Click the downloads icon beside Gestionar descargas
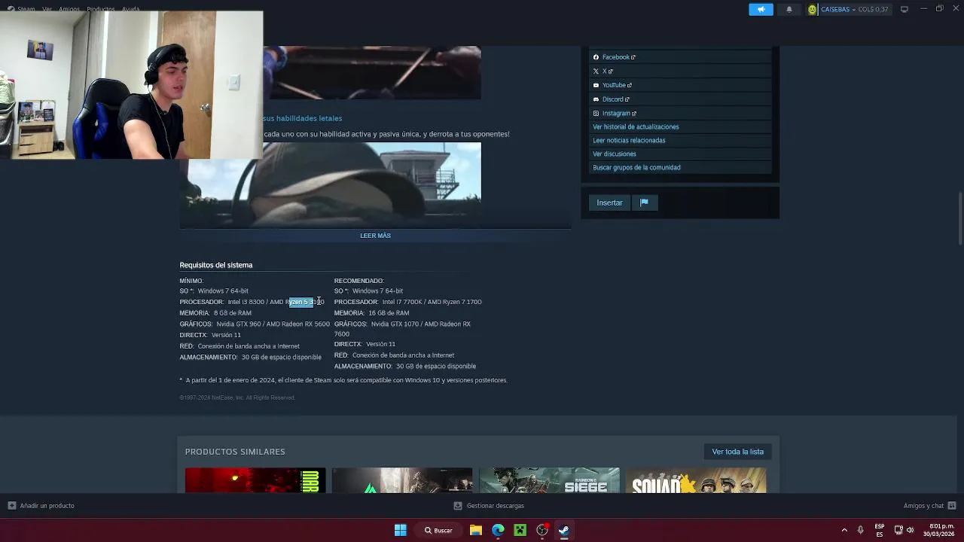The width and height of the screenshot is (964, 542). tap(458, 506)
